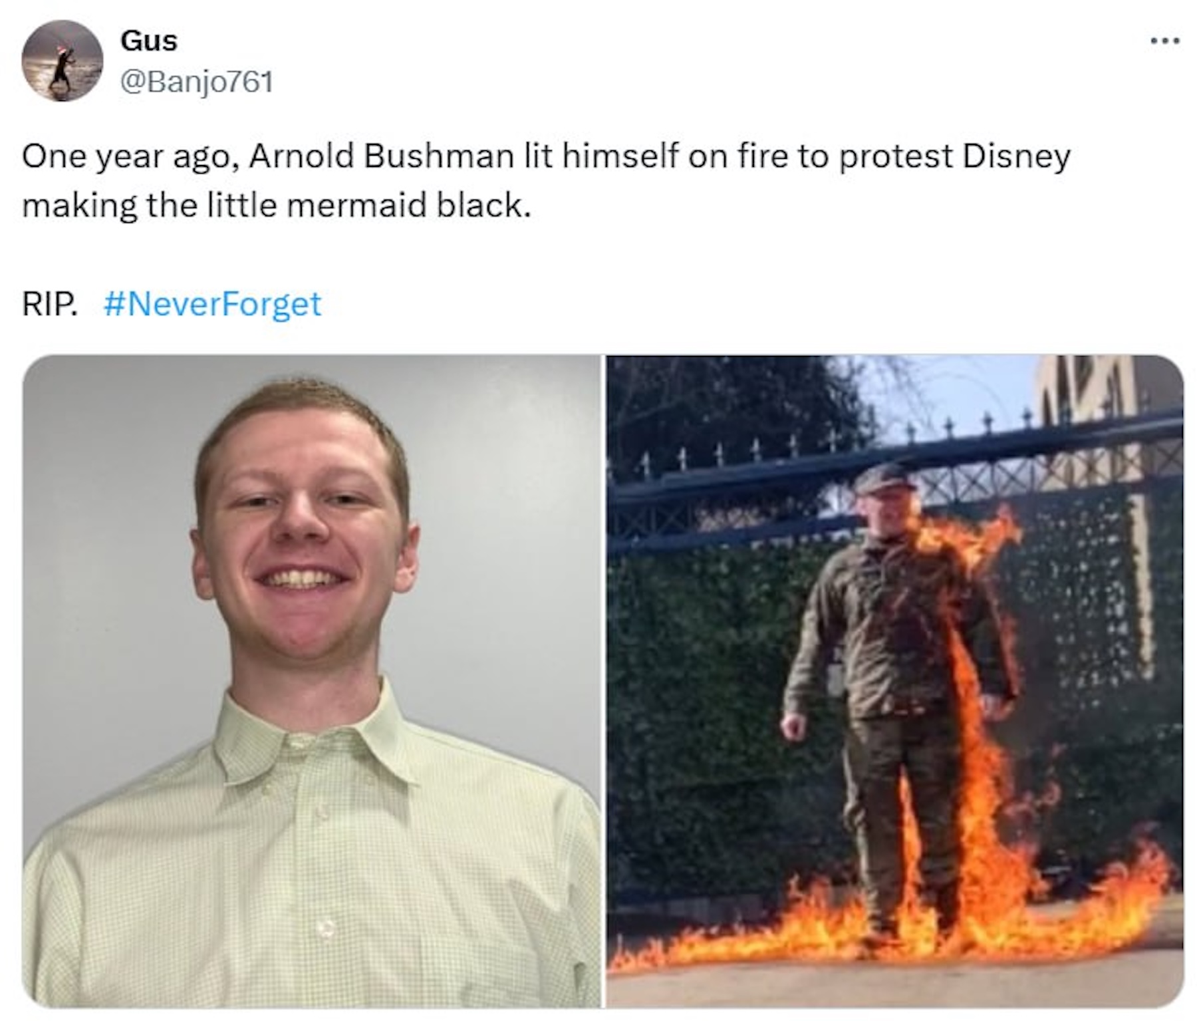Click the display name Gus
The height and width of the screenshot is (1021, 1197).
[x=149, y=41]
